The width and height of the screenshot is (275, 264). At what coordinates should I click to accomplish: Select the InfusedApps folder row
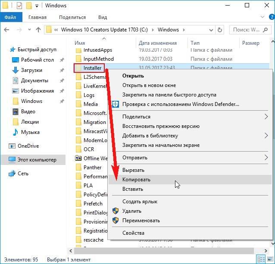[98, 50]
